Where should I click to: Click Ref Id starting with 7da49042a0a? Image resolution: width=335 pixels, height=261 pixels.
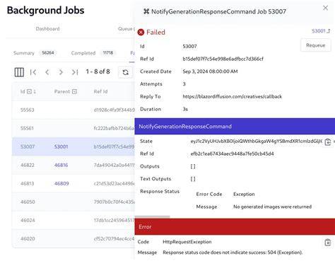(x=114, y=165)
